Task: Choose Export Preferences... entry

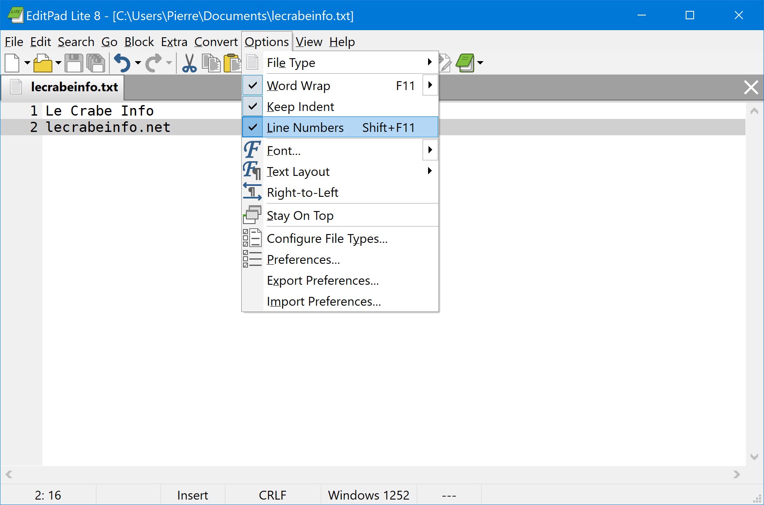Action: pyautogui.click(x=340, y=280)
